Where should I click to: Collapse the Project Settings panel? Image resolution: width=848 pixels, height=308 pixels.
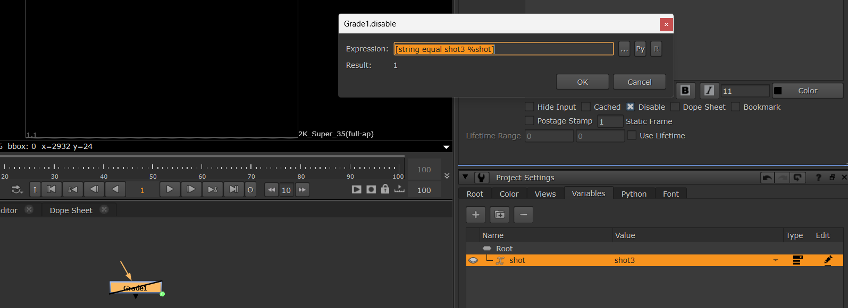(465, 178)
